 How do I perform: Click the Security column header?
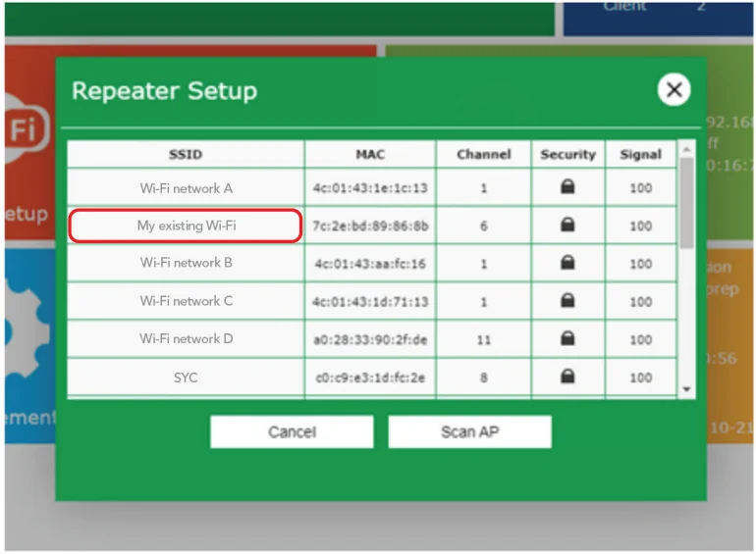[567, 154]
